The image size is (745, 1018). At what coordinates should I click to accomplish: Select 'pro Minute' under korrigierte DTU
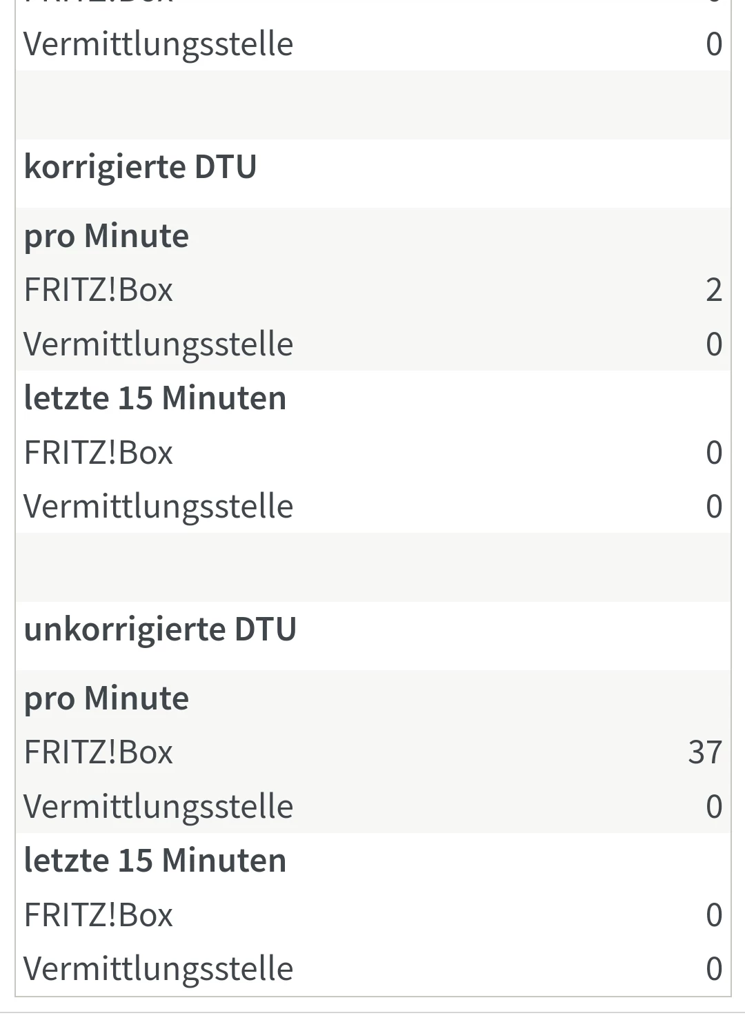[x=106, y=236]
